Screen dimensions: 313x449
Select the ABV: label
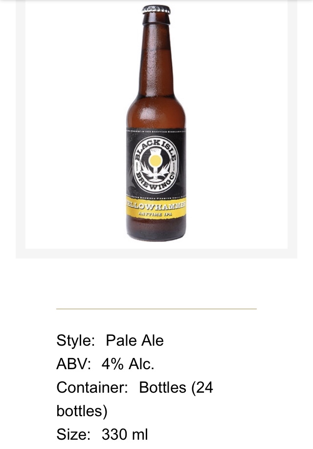[x=74, y=364]
